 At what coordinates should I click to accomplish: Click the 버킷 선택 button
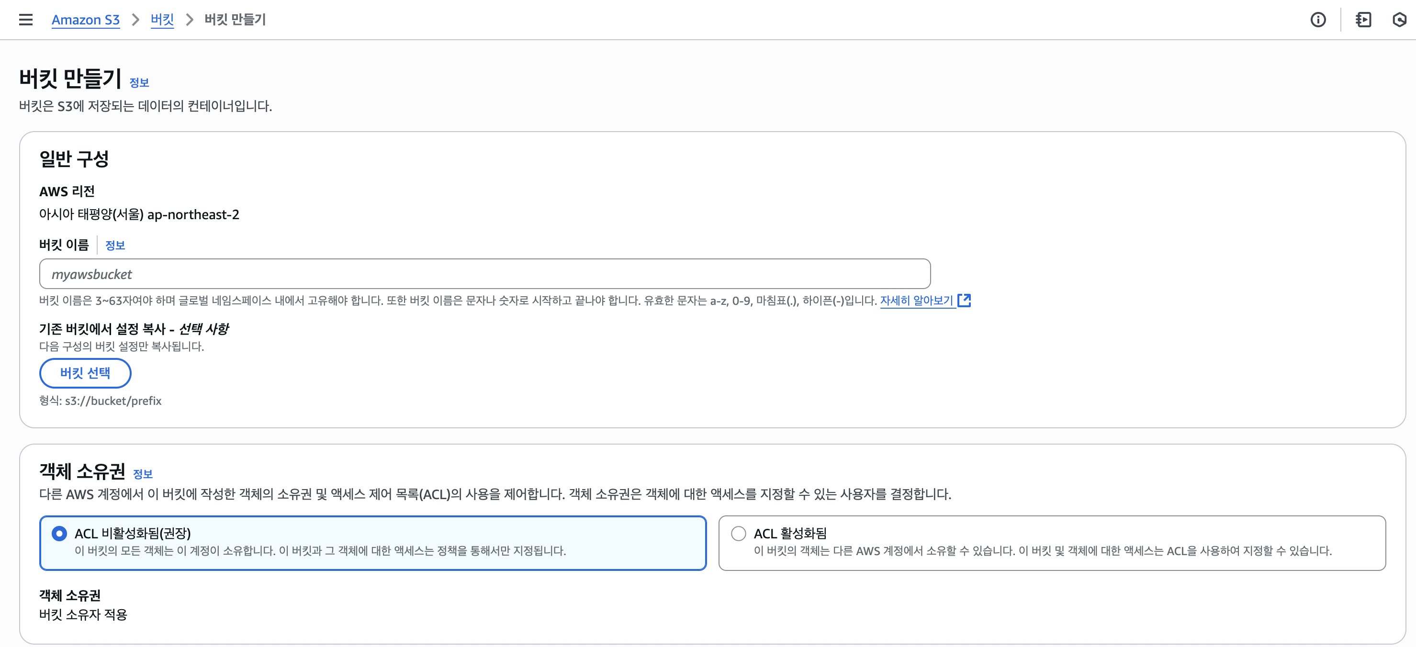click(x=85, y=373)
